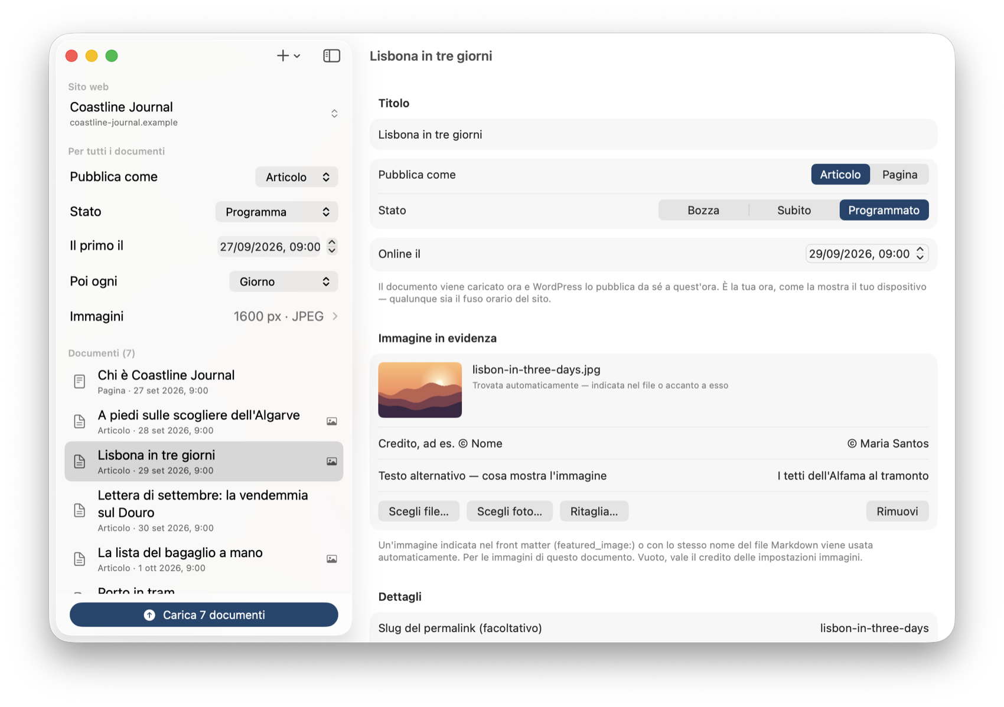The height and width of the screenshot is (707, 1004).
Task: Click coastline-journal.example URL text
Action: pos(123,123)
